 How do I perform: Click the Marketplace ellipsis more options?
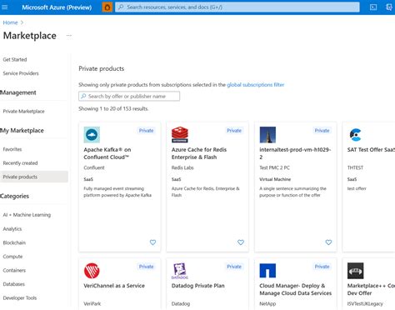(69, 36)
